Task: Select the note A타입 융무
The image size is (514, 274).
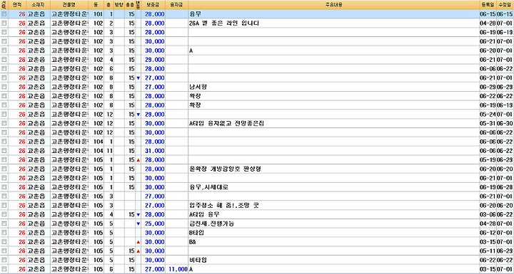Action: (204, 215)
